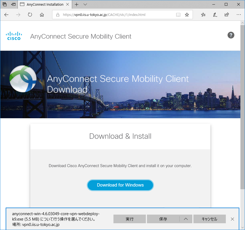This screenshot has height=230, width=245.
Task: Click AnyConnect Secure Mobility Client header title
Action: pos(80,36)
